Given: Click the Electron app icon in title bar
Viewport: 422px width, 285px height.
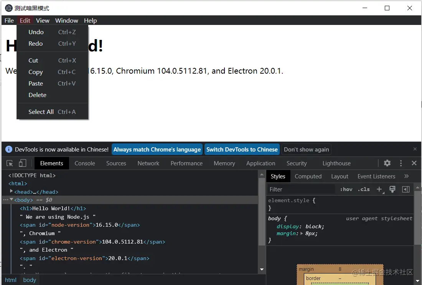Looking at the screenshot, I should click(8, 8).
